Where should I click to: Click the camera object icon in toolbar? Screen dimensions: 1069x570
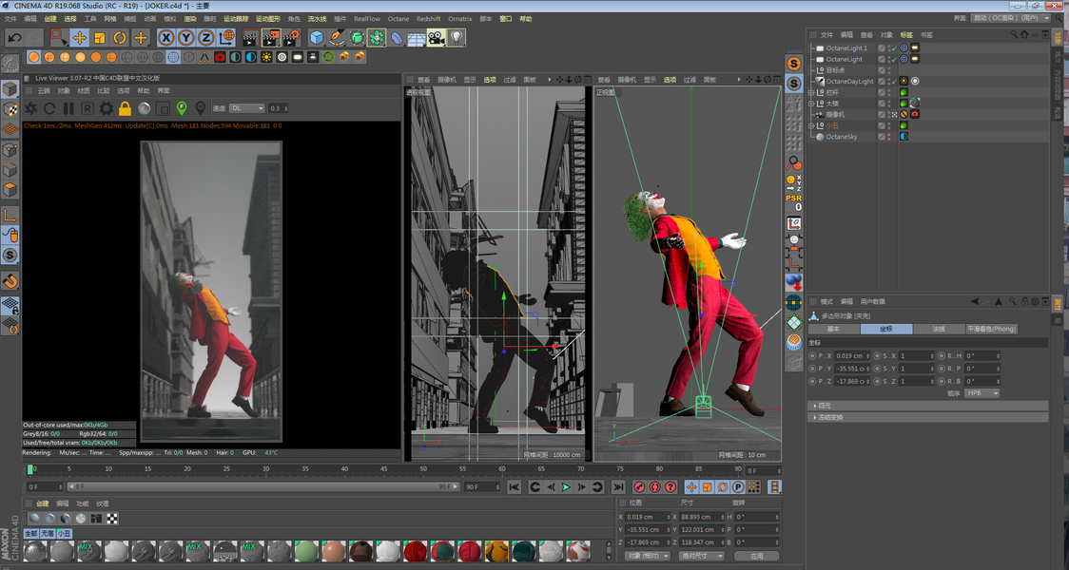pos(436,38)
